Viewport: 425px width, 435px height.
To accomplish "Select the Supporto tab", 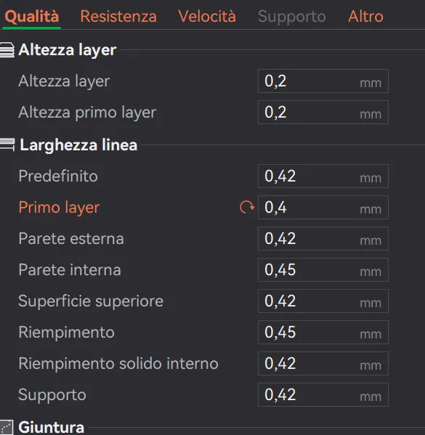I will tap(292, 17).
